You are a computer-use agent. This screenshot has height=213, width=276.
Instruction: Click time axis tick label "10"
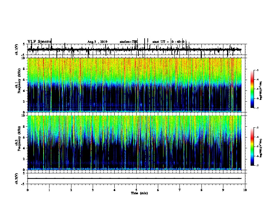pos(245,190)
